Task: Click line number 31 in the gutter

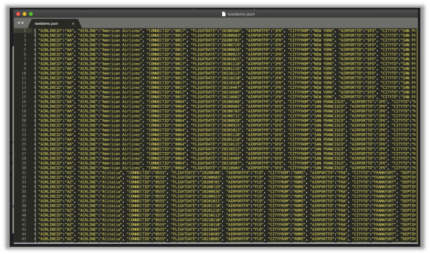Action: 24,172
